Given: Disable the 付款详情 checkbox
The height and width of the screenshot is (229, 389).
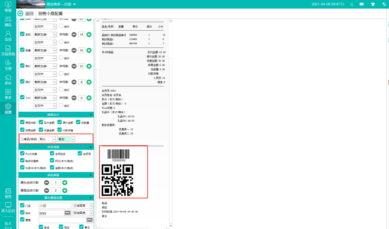Looking at the screenshot, I should click(x=59, y=130).
